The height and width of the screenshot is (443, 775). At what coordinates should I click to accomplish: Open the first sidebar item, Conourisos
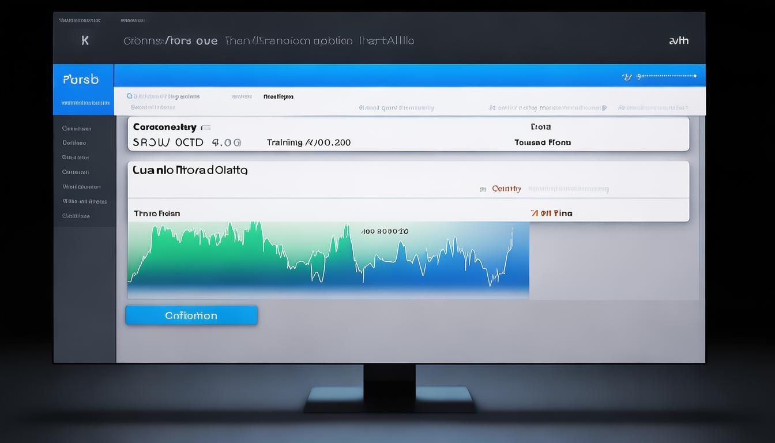point(77,129)
